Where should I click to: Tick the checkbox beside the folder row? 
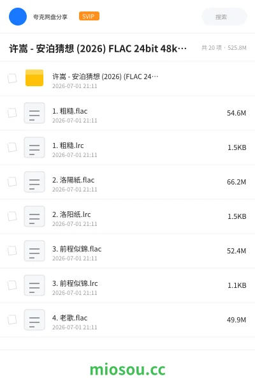tap(12, 79)
